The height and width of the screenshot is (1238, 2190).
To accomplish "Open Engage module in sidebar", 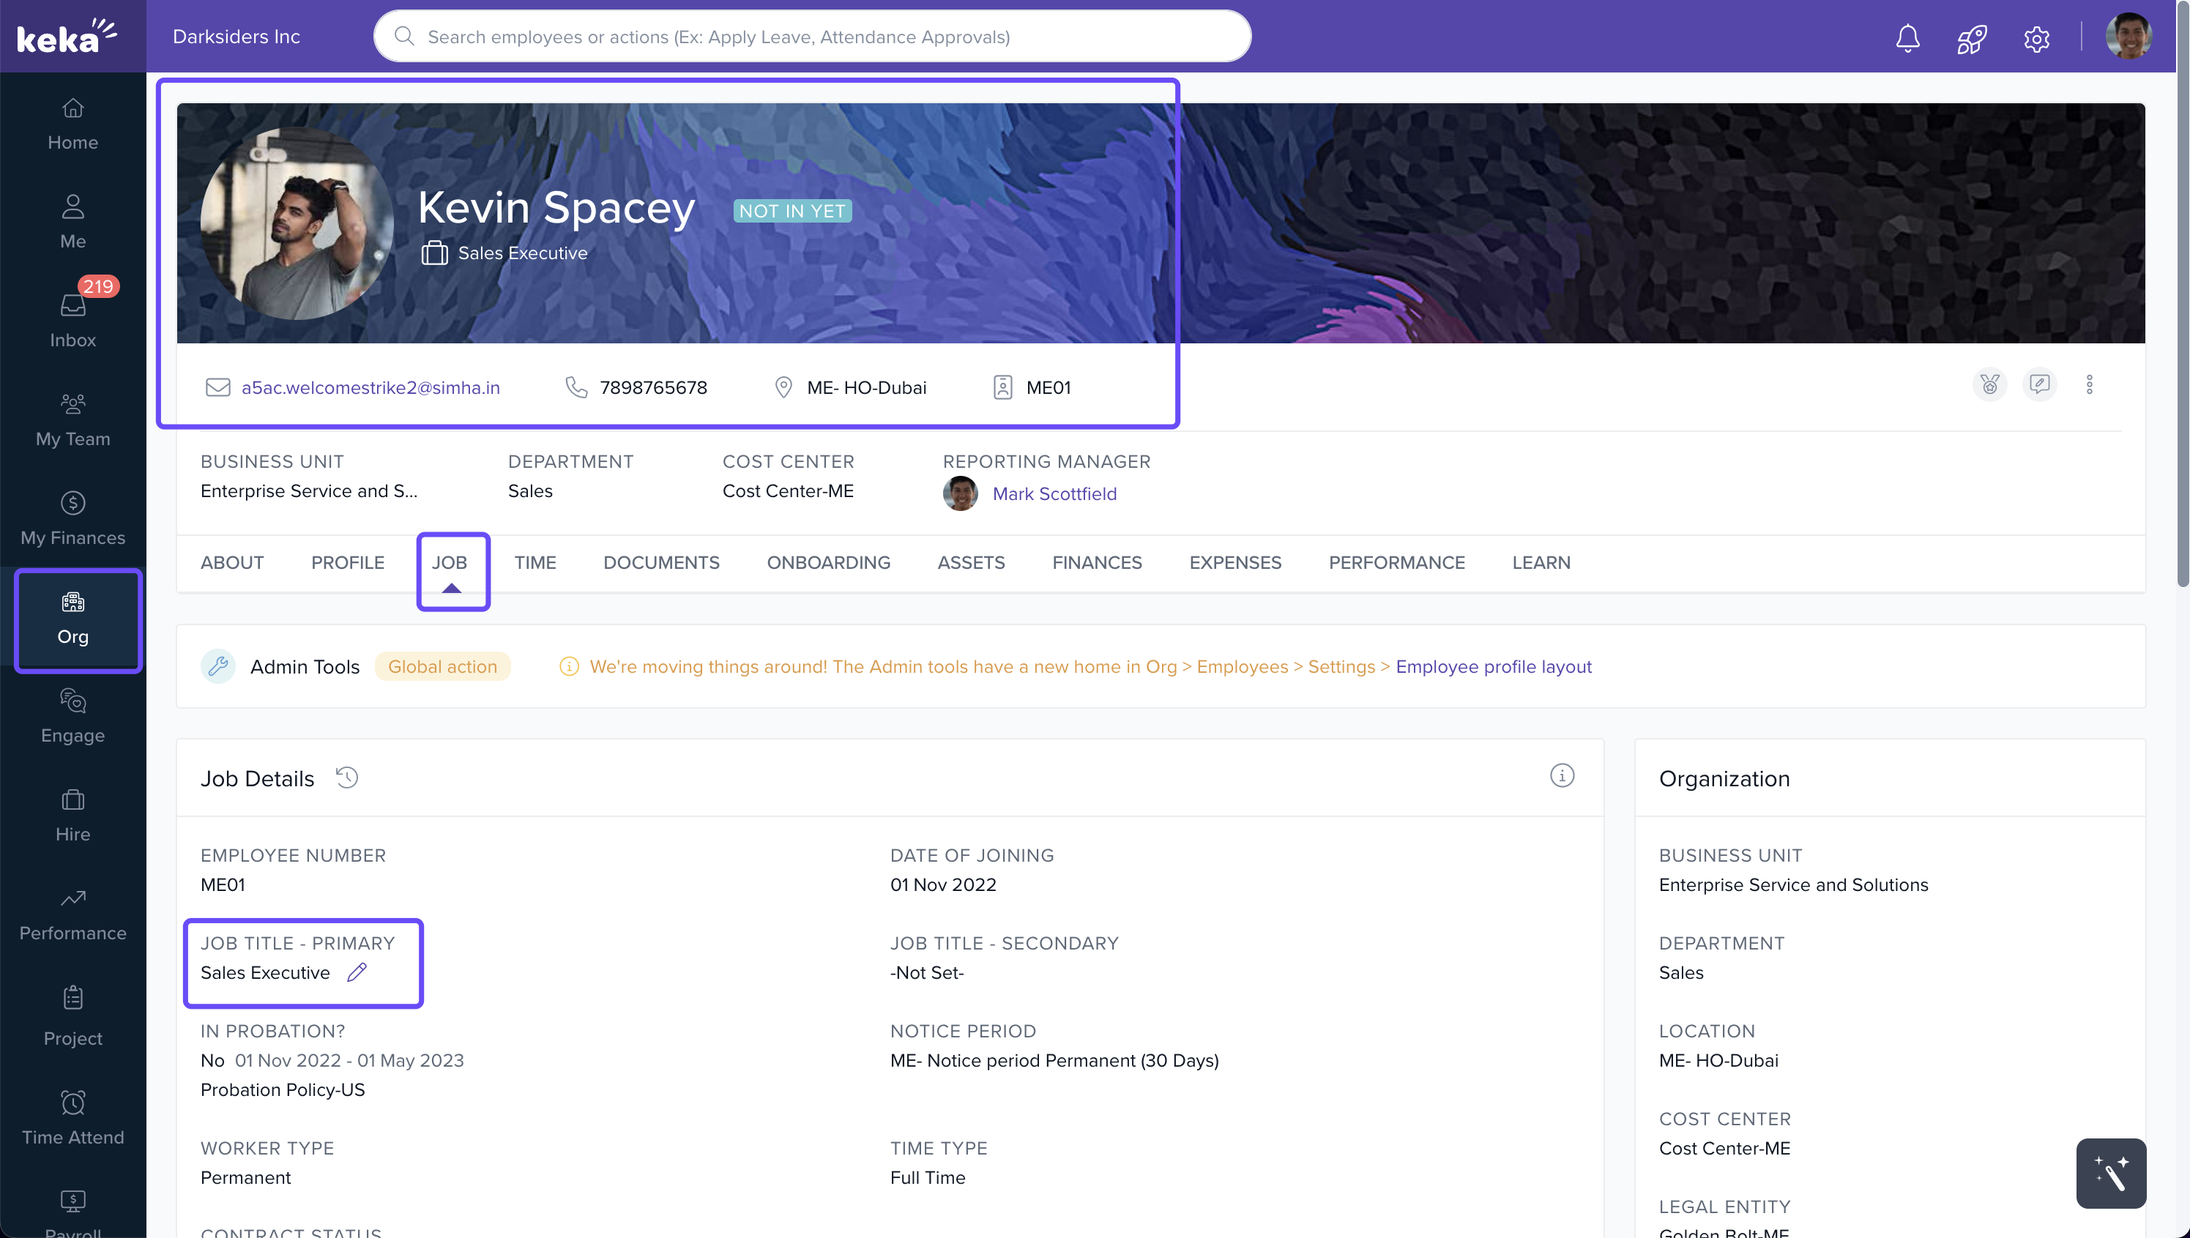I will (x=73, y=715).
